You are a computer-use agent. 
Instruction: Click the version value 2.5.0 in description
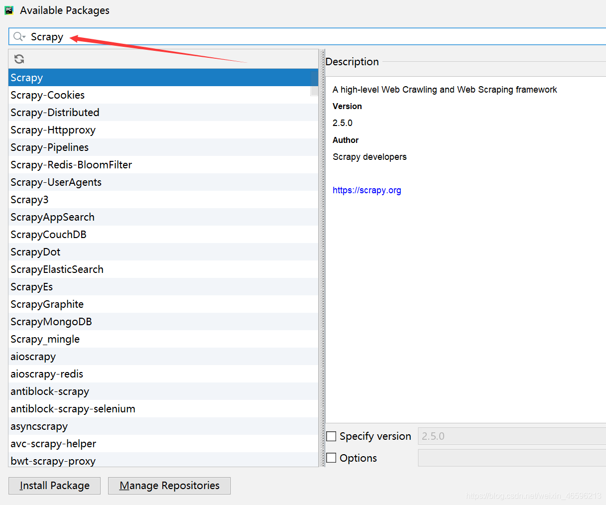[343, 123]
